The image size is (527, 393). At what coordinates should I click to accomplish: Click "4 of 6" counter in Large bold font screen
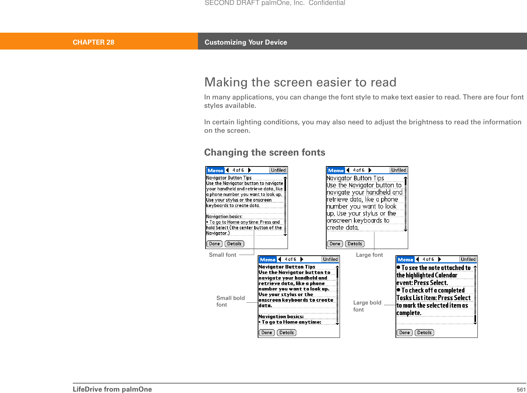(x=428, y=260)
